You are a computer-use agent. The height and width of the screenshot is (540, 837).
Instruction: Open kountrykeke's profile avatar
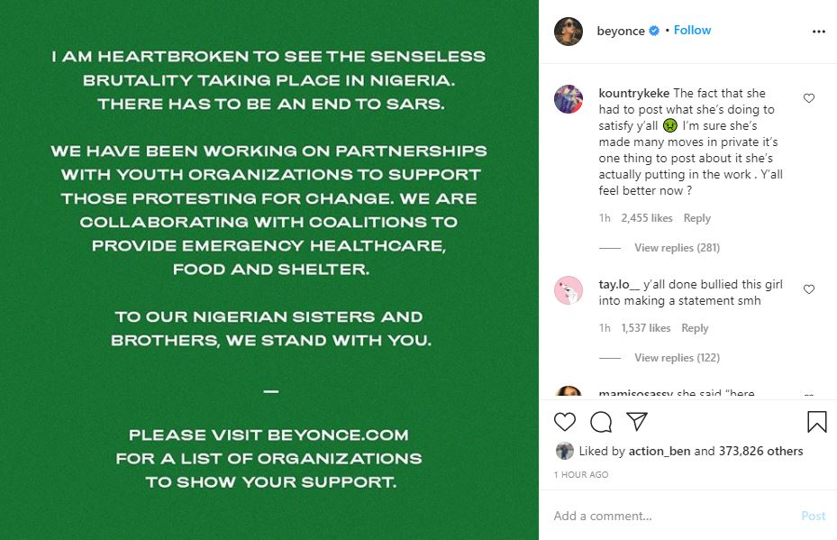[569, 98]
